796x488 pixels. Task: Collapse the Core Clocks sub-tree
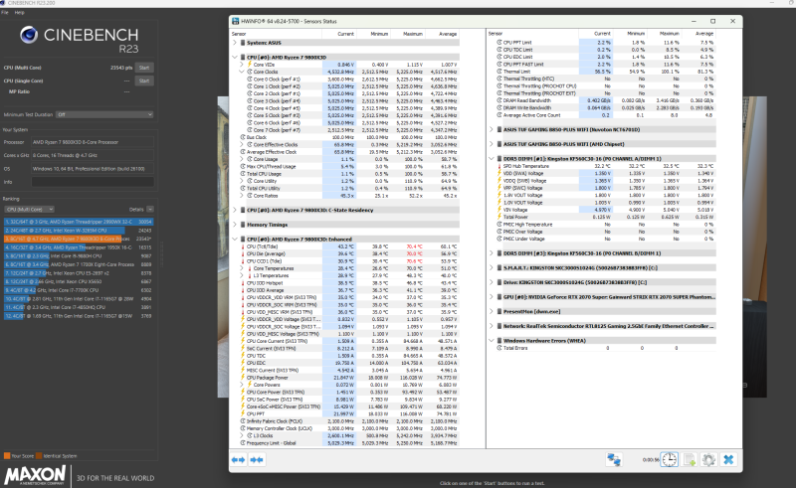(242, 72)
